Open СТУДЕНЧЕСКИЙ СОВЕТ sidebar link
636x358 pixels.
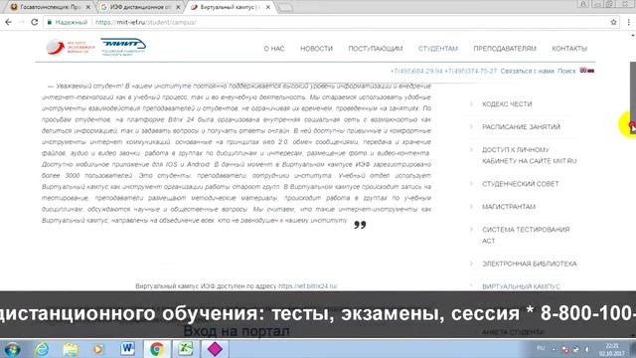pos(521,184)
